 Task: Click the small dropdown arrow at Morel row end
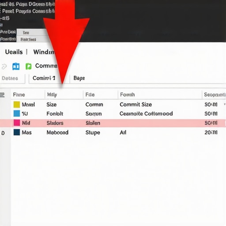coord(225,104)
